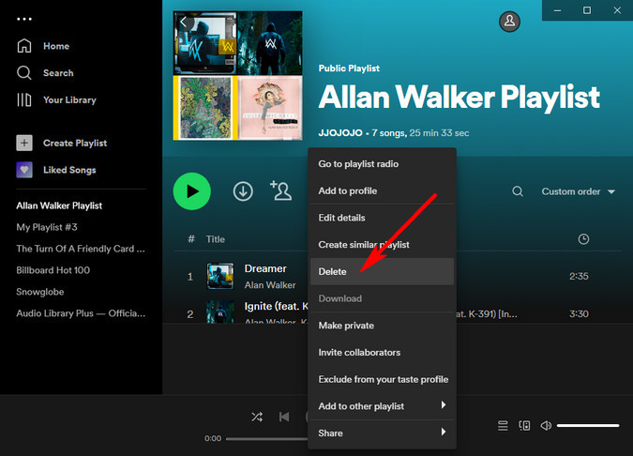Click Alan Walker artist under Dreamer
This screenshot has height=456, width=633.
[270, 285]
